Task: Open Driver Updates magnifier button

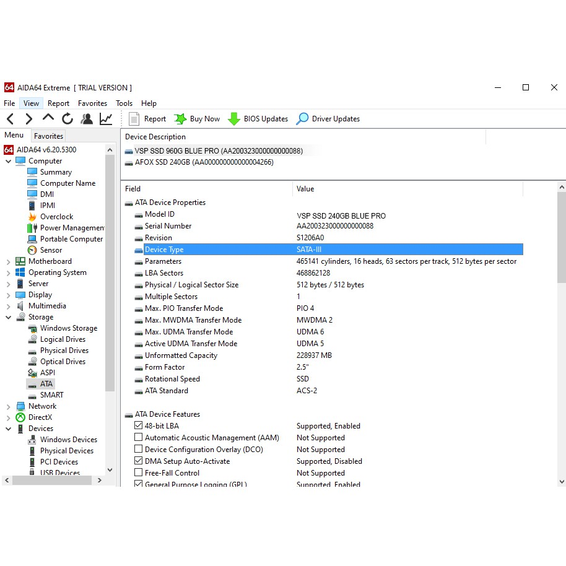Action: (x=302, y=119)
